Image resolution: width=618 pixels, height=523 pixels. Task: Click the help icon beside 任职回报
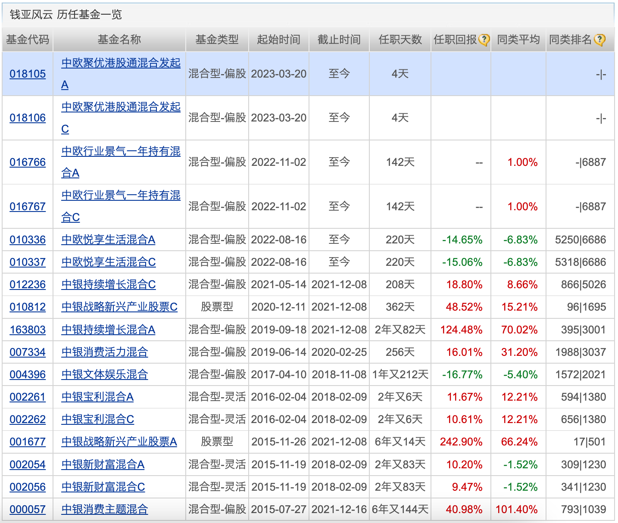click(484, 40)
